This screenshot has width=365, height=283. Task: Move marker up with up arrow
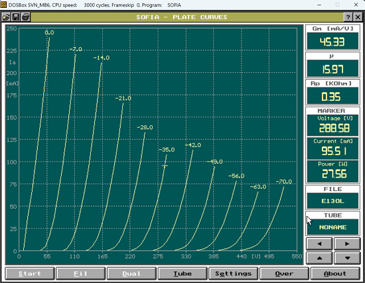coord(319,258)
